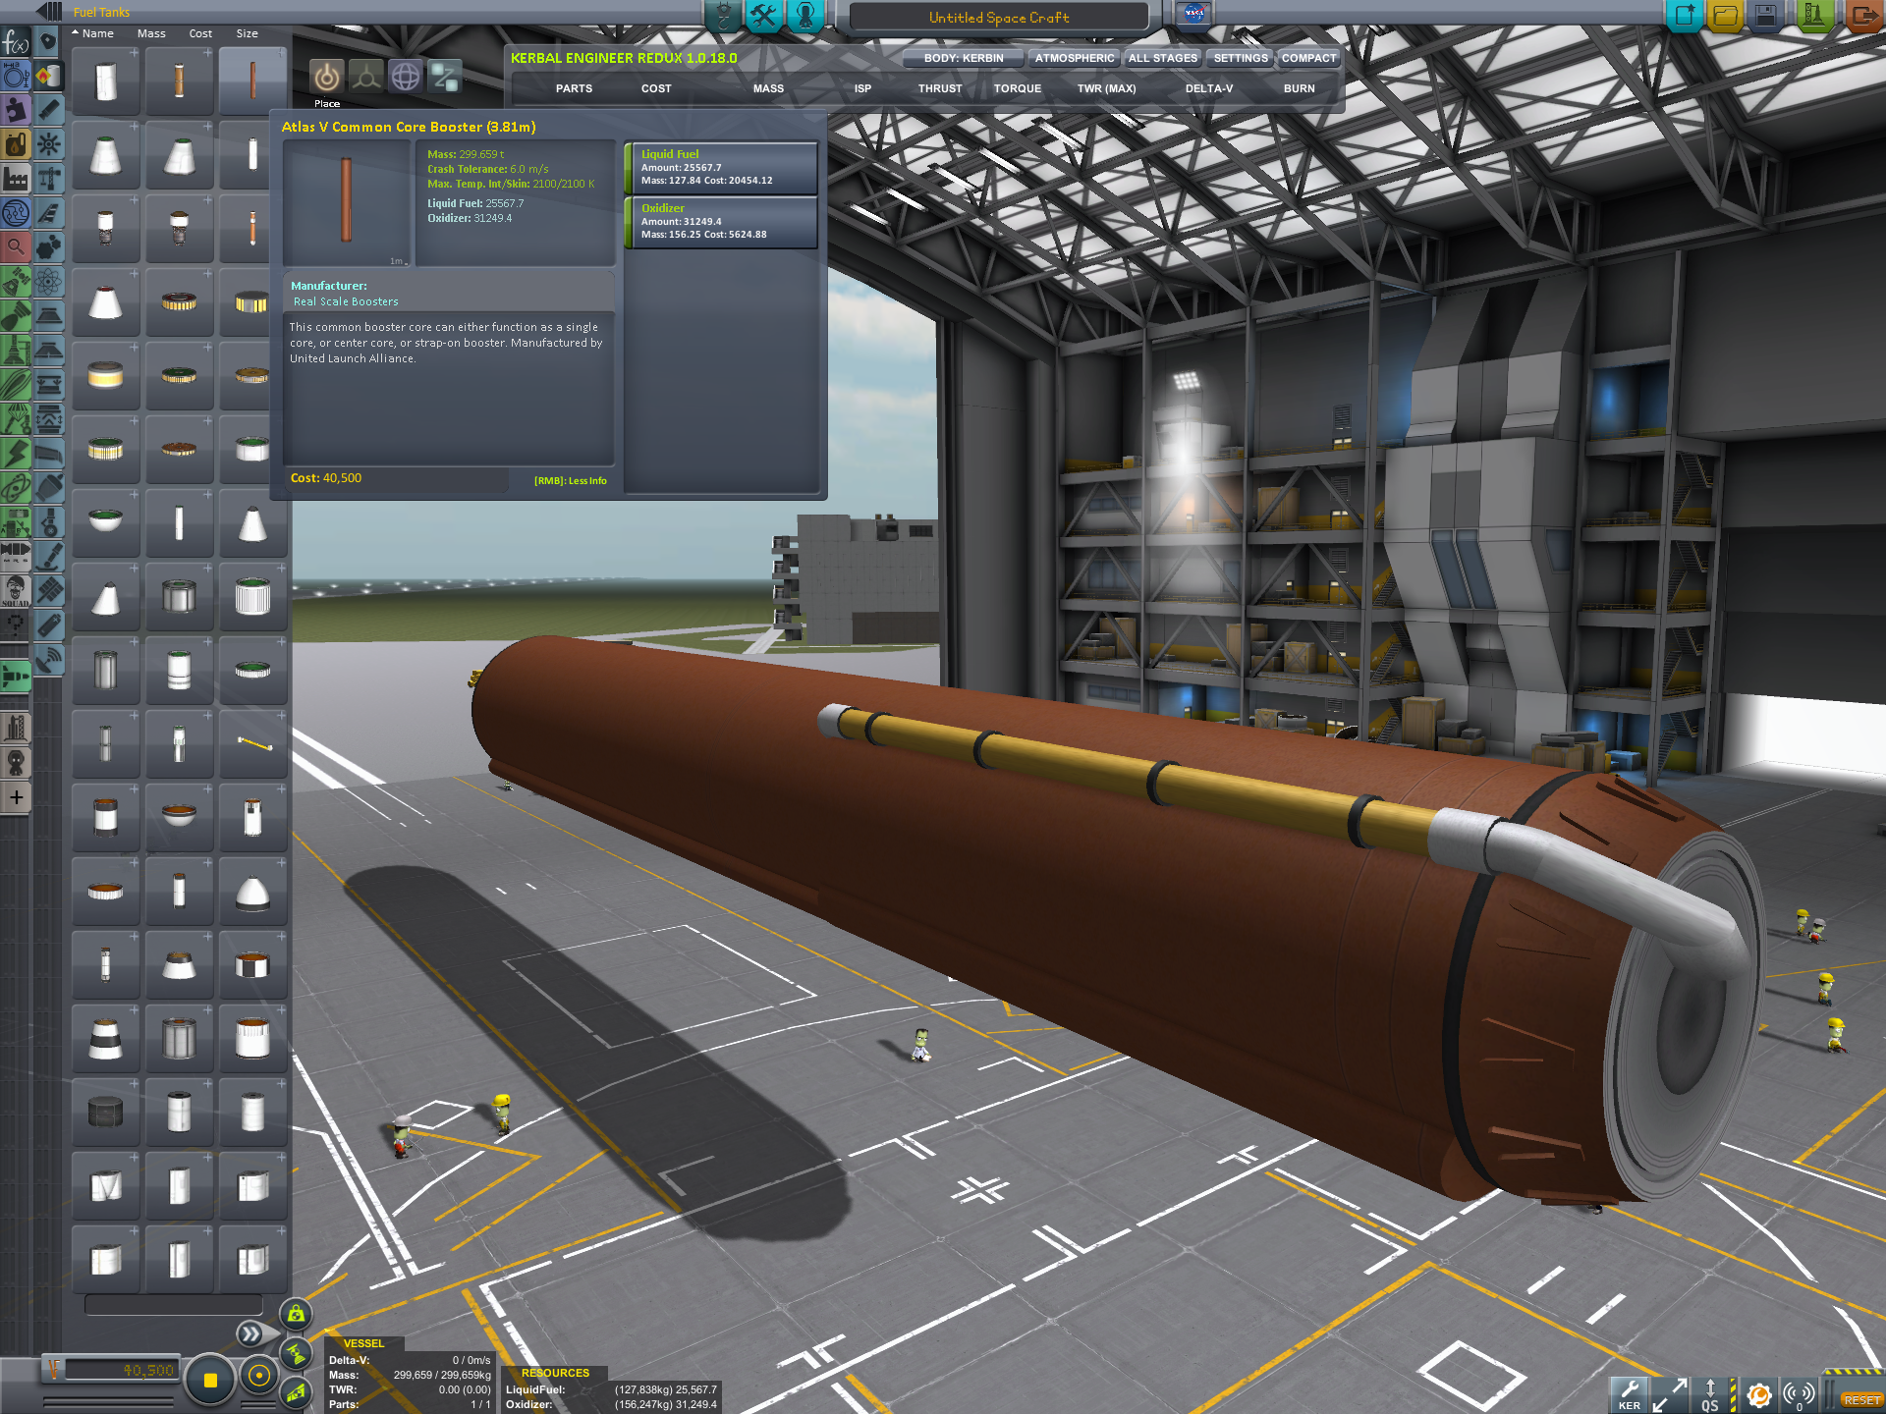This screenshot has width=1886, height=1414.
Task: Toggle Center of Lift indicator
Action: (296, 1391)
